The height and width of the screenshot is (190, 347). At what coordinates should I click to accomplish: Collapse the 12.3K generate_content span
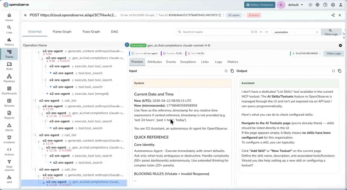(x=39, y=142)
